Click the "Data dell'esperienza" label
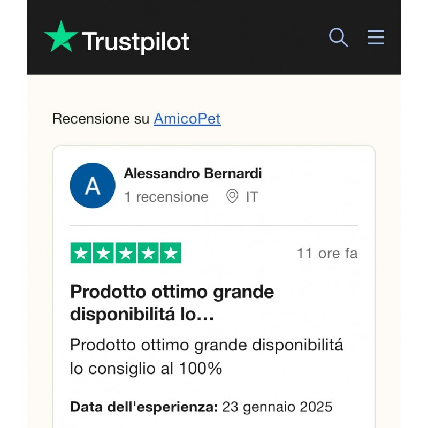The image size is (428, 428). point(143,407)
